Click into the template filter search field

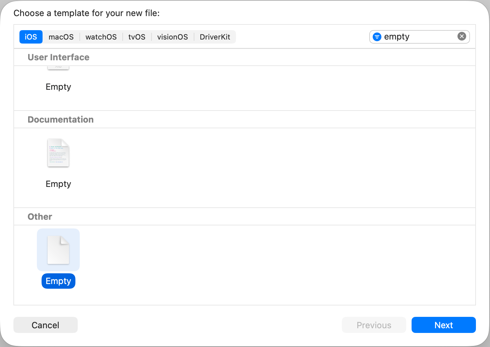pyautogui.click(x=419, y=37)
